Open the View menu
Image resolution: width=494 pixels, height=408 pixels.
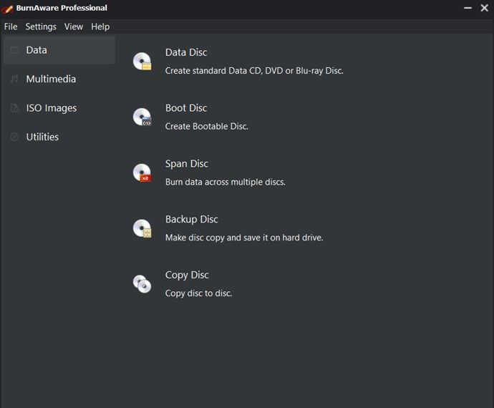coord(74,26)
